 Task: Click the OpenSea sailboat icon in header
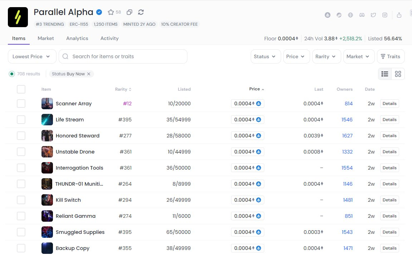coord(328,15)
